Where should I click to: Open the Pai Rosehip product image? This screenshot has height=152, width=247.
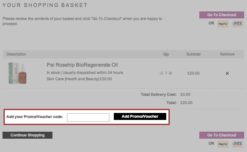[18, 73]
